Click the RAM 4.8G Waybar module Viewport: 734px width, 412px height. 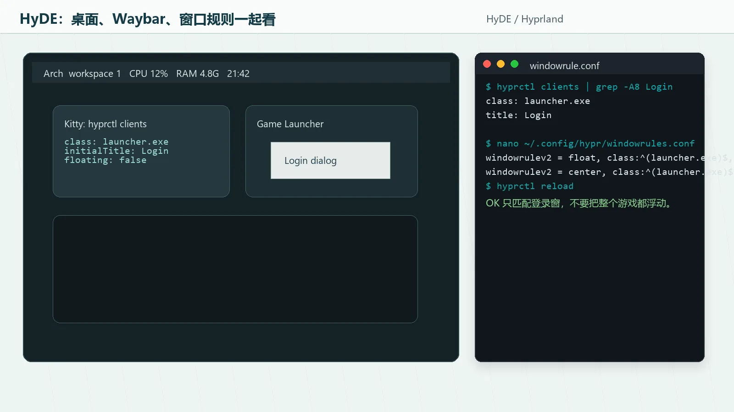pos(197,74)
